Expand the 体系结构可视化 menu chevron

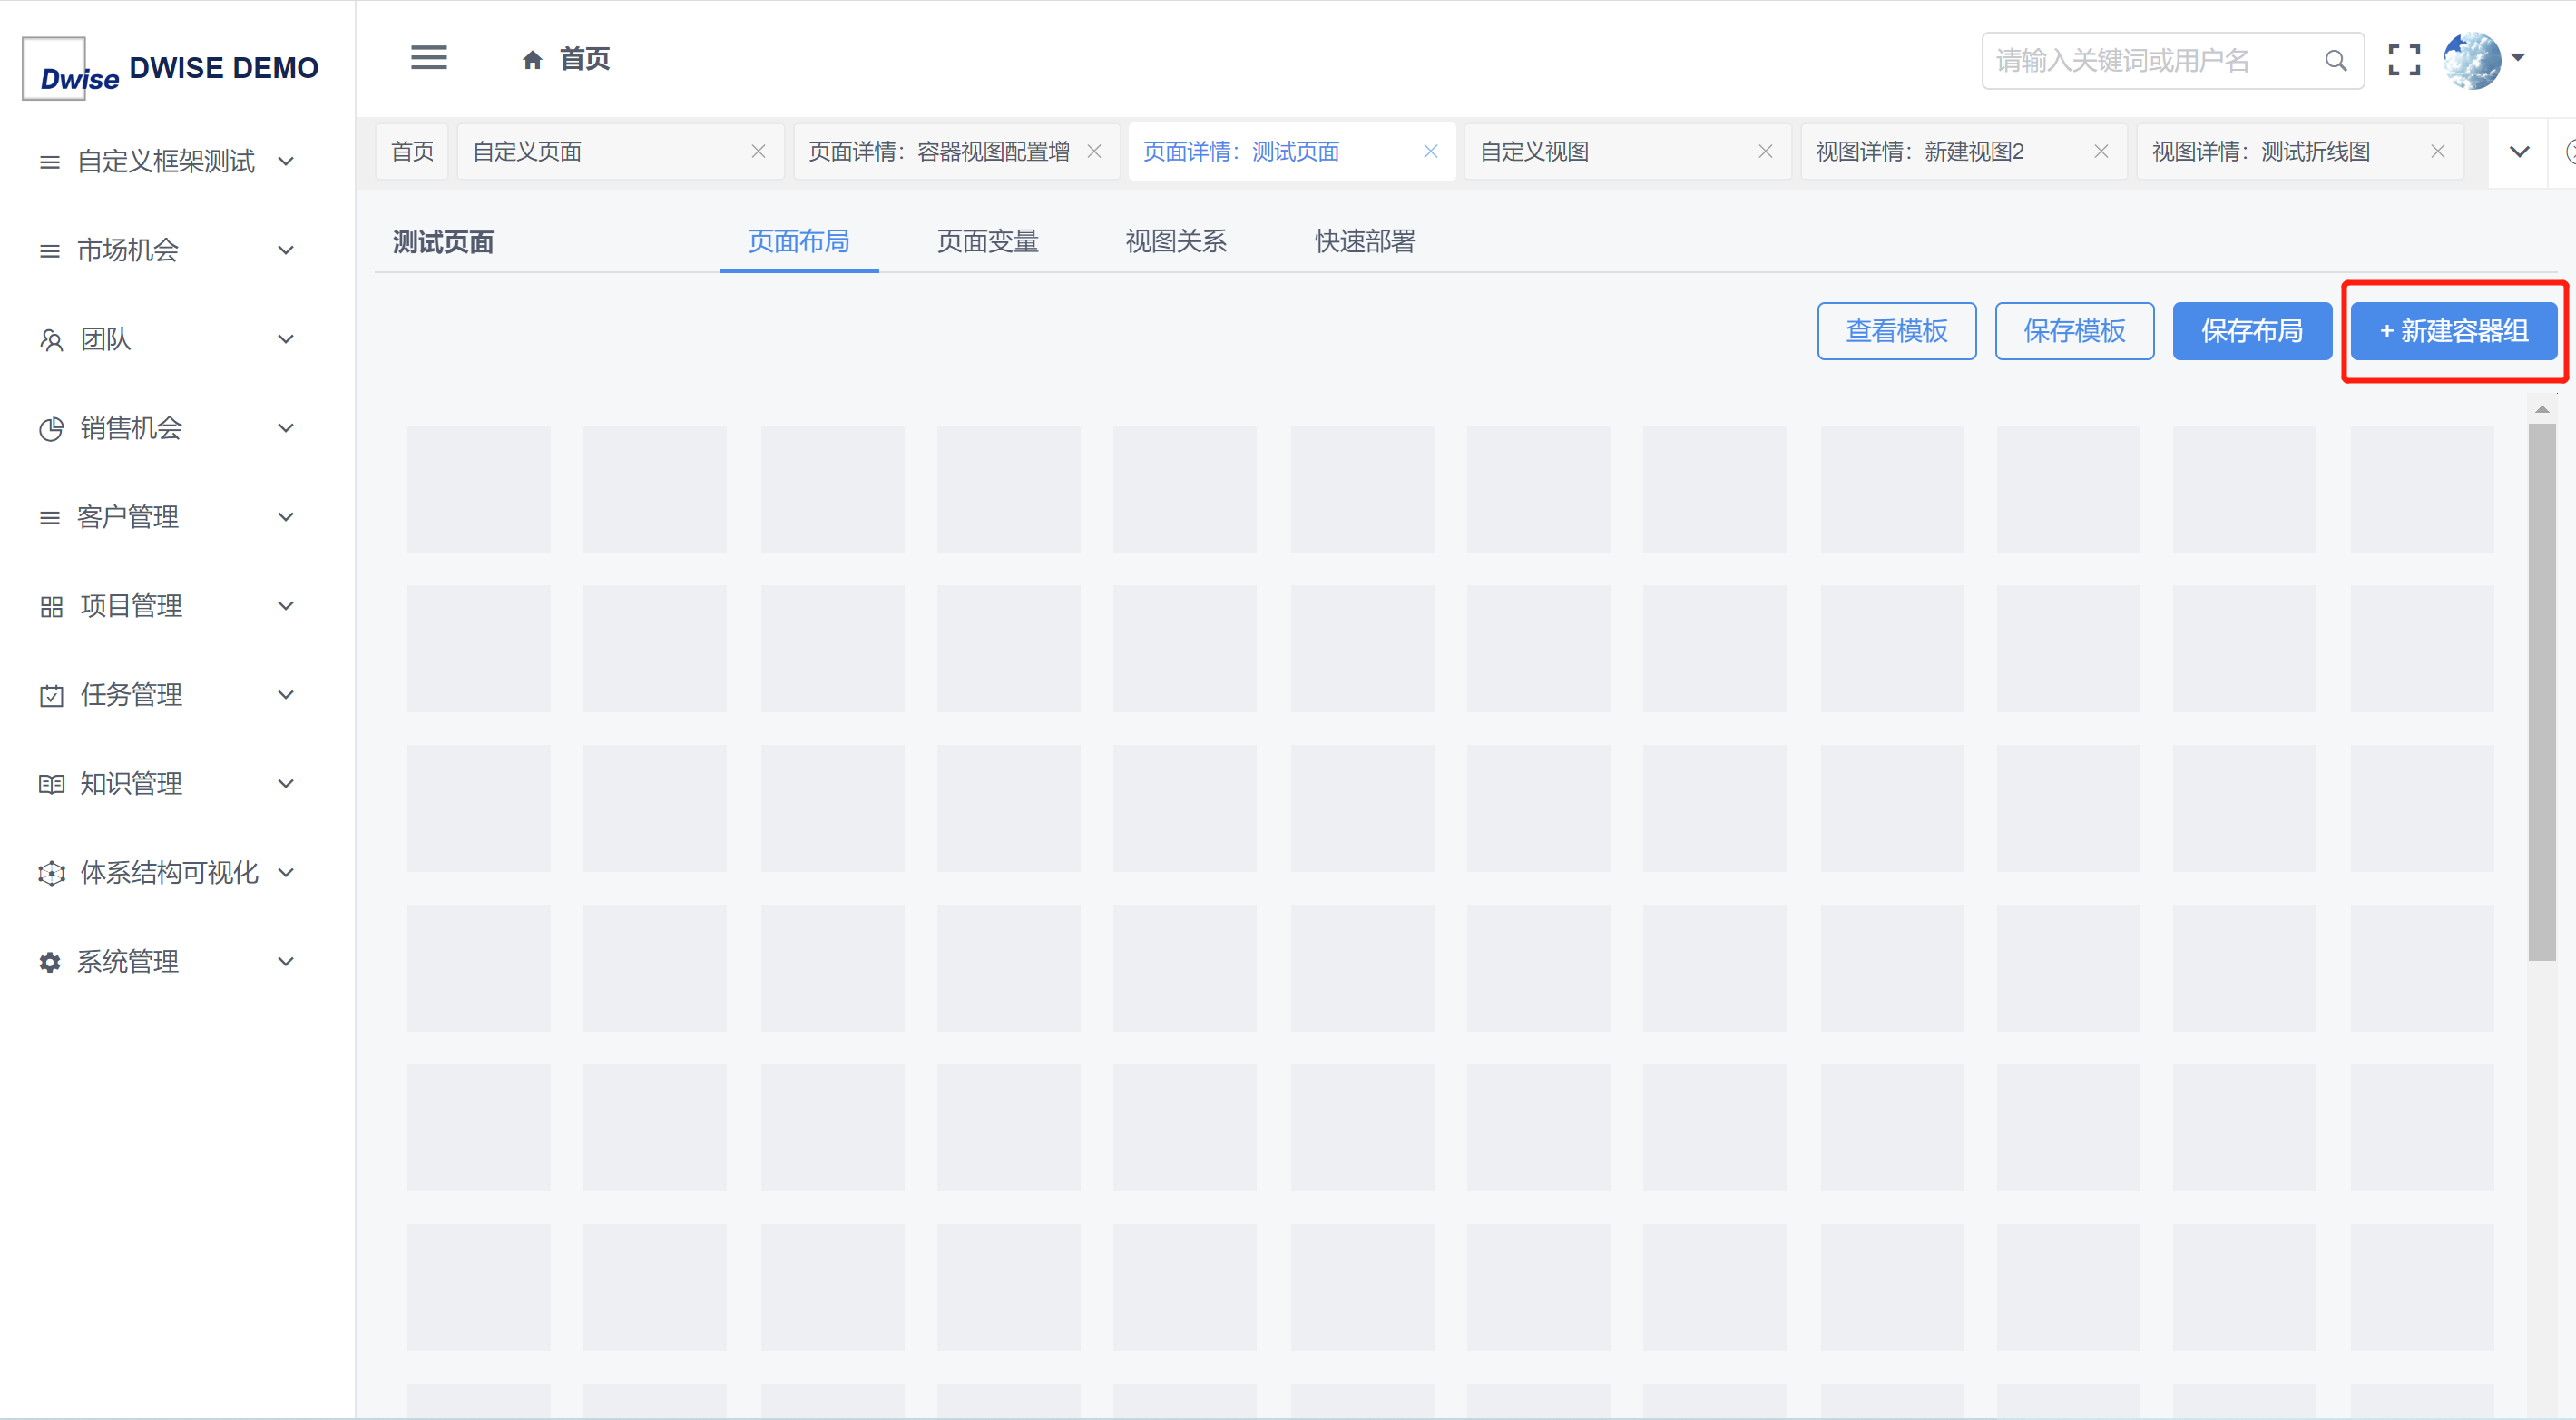tap(286, 873)
